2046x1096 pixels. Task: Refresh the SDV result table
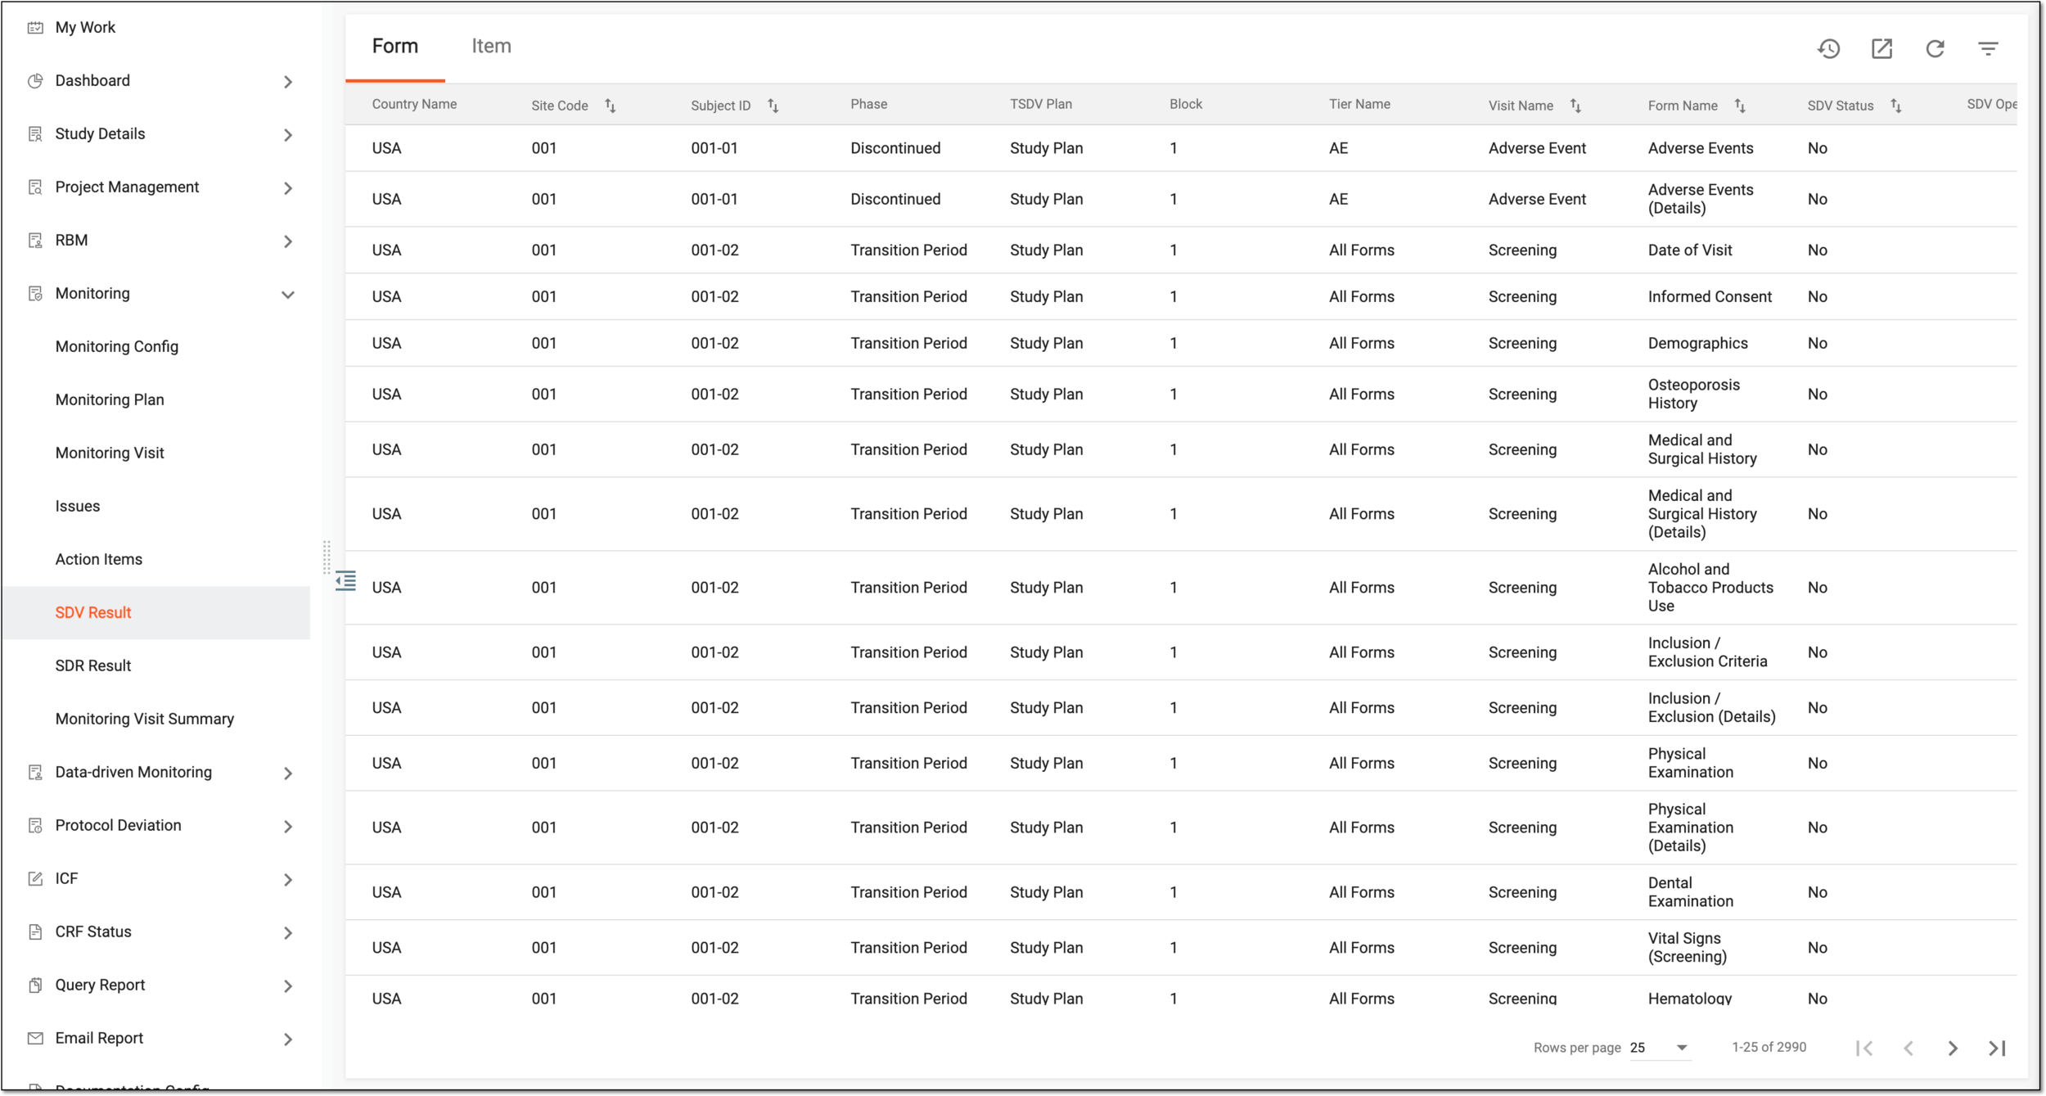(x=1935, y=49)
